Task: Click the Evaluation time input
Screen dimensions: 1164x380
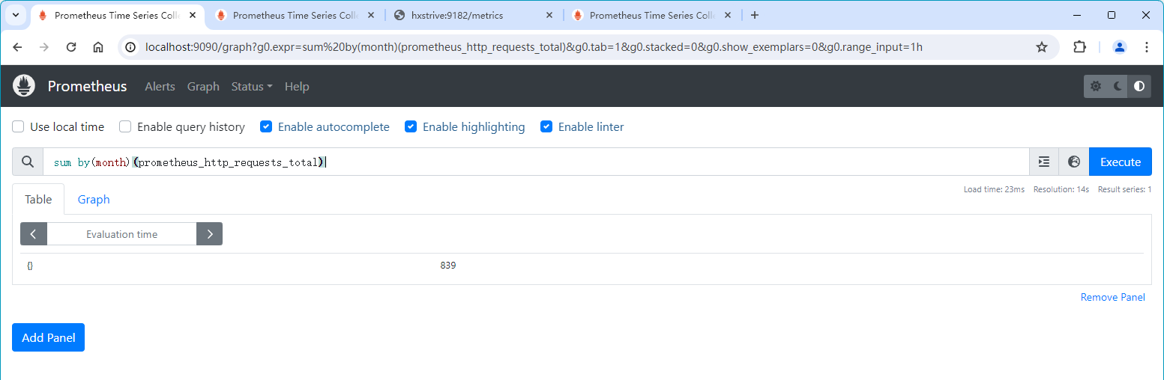Action: pyautogui.click(x=121, y=234)
